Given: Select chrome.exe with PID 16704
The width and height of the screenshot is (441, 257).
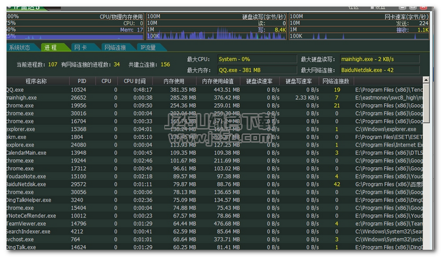Looking at the screenshot, I should pos(215,121).
